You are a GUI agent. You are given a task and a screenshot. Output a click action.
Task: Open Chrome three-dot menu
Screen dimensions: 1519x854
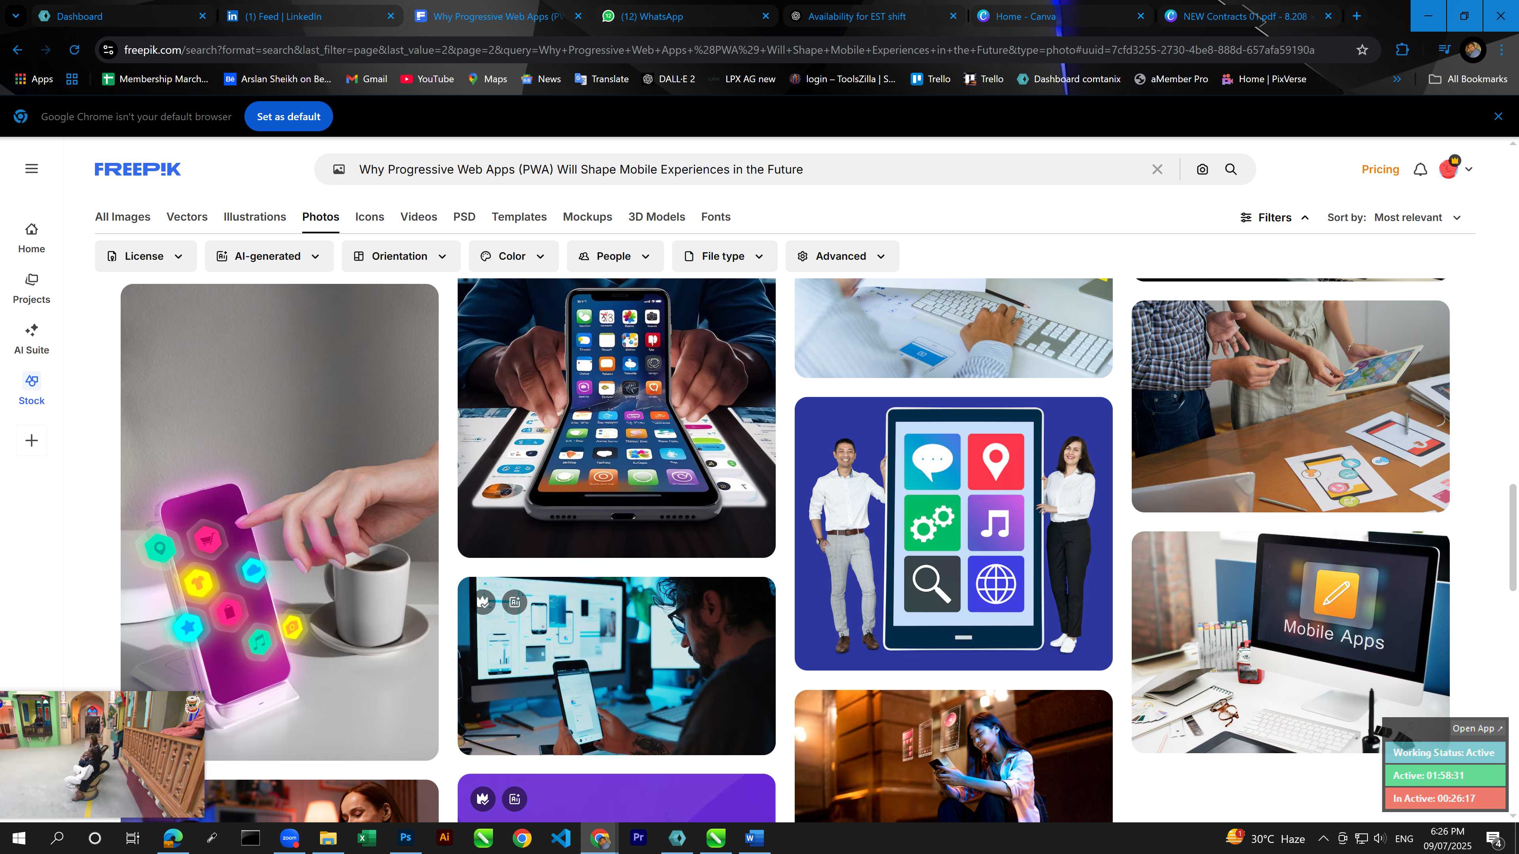coord(1501,50)
